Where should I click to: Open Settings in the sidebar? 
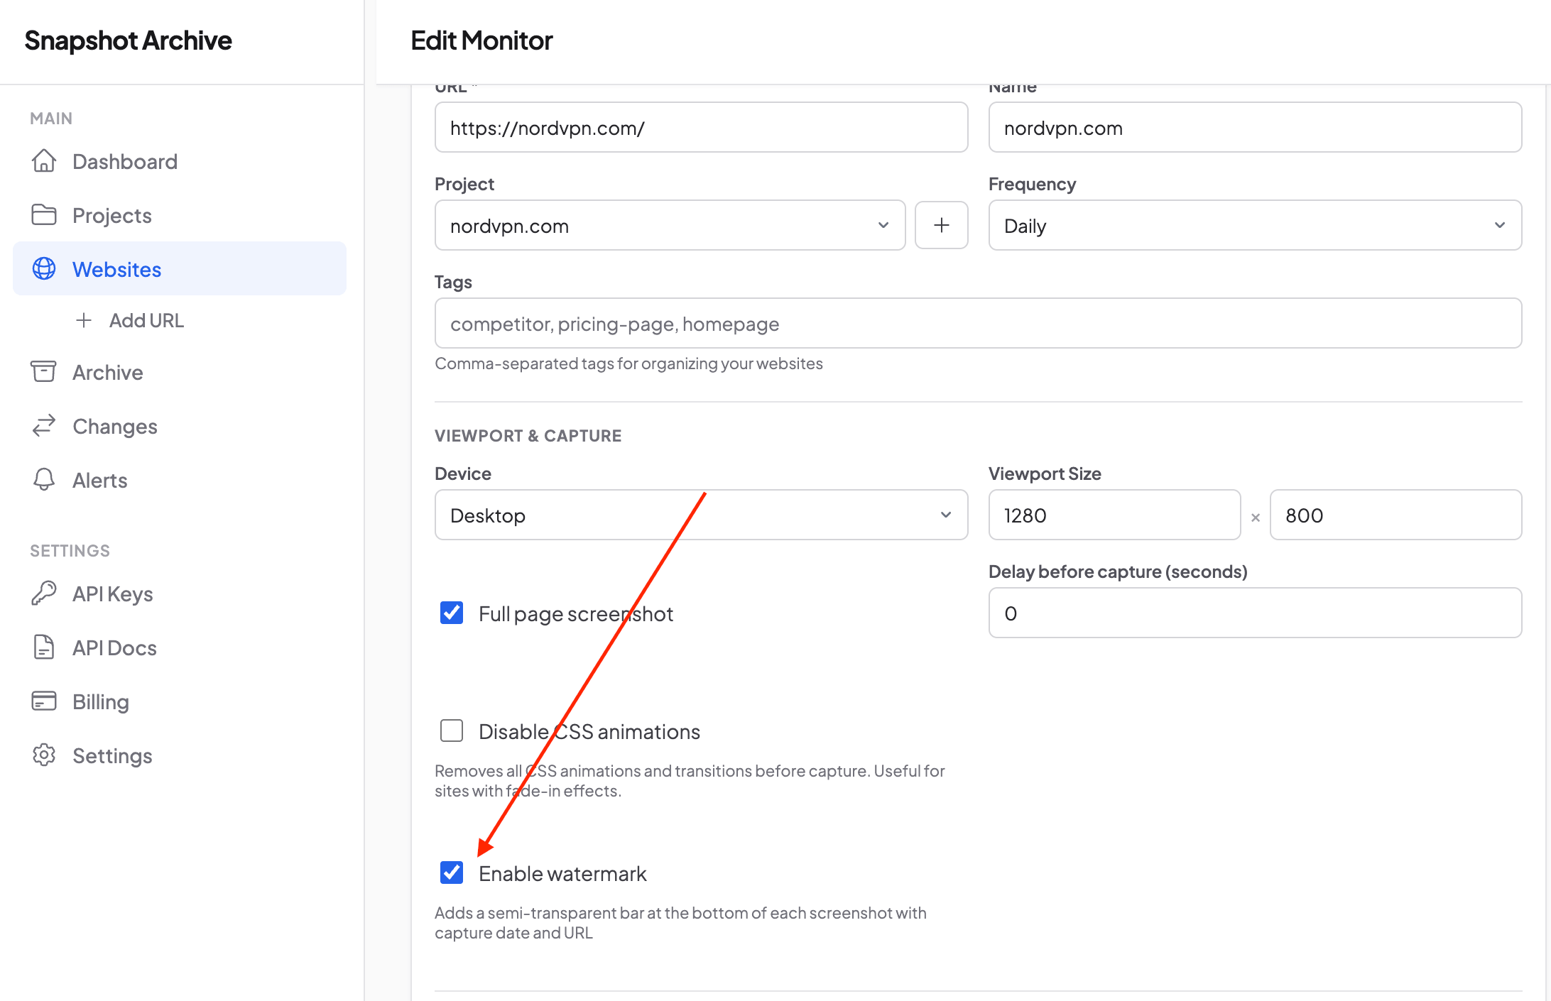click(x=180, y=755)
